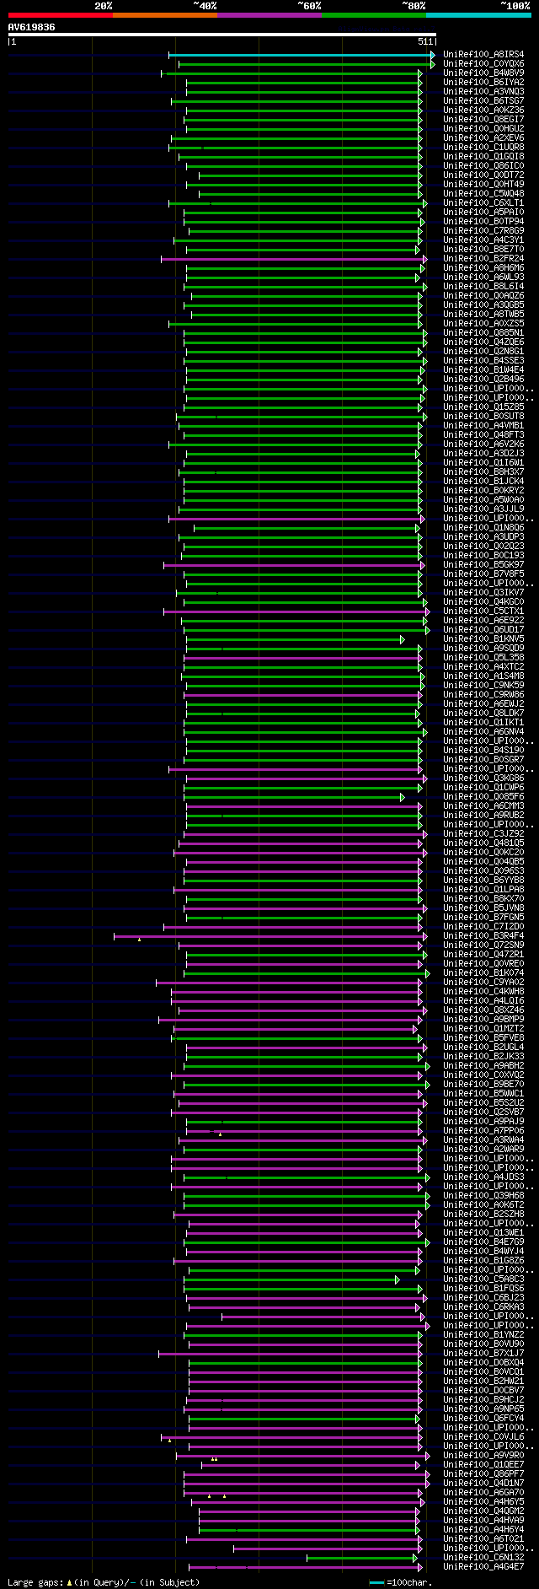
Task: Open hit UniRef100_B4W8V9
Action: [x=483, y=73]
